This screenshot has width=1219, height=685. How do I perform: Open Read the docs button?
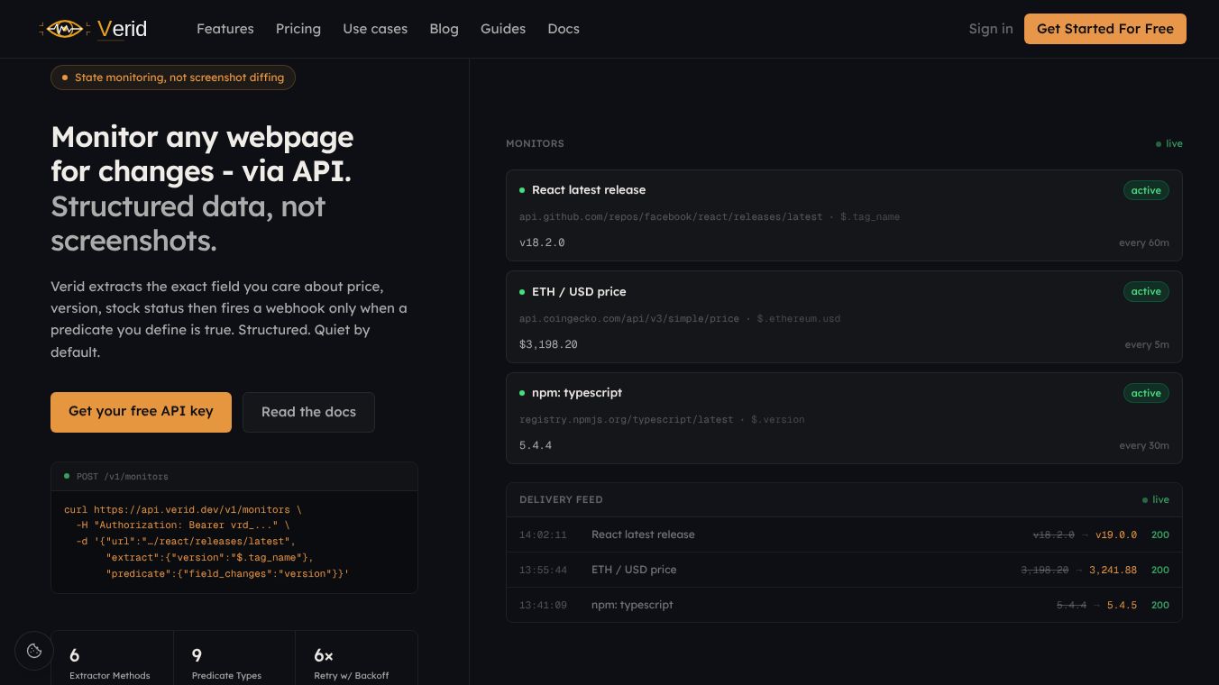pyautogui.click(x=308, y=412)
